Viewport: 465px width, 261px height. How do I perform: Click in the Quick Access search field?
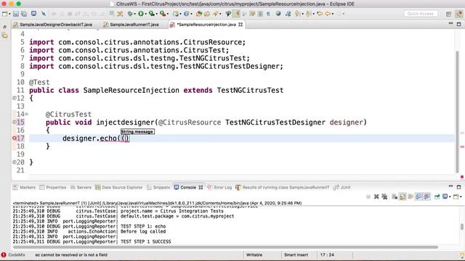click(x=421, y=14)
